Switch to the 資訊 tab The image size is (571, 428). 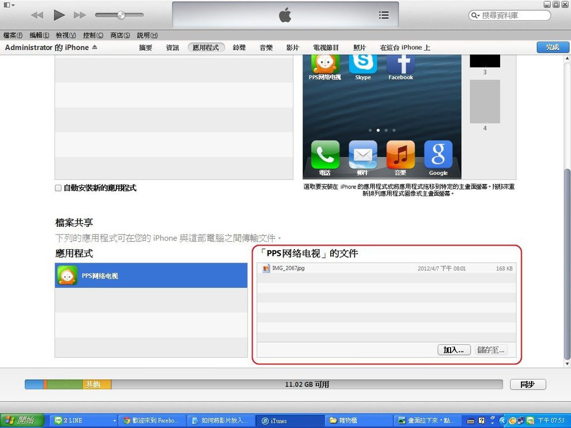point(172,48)
